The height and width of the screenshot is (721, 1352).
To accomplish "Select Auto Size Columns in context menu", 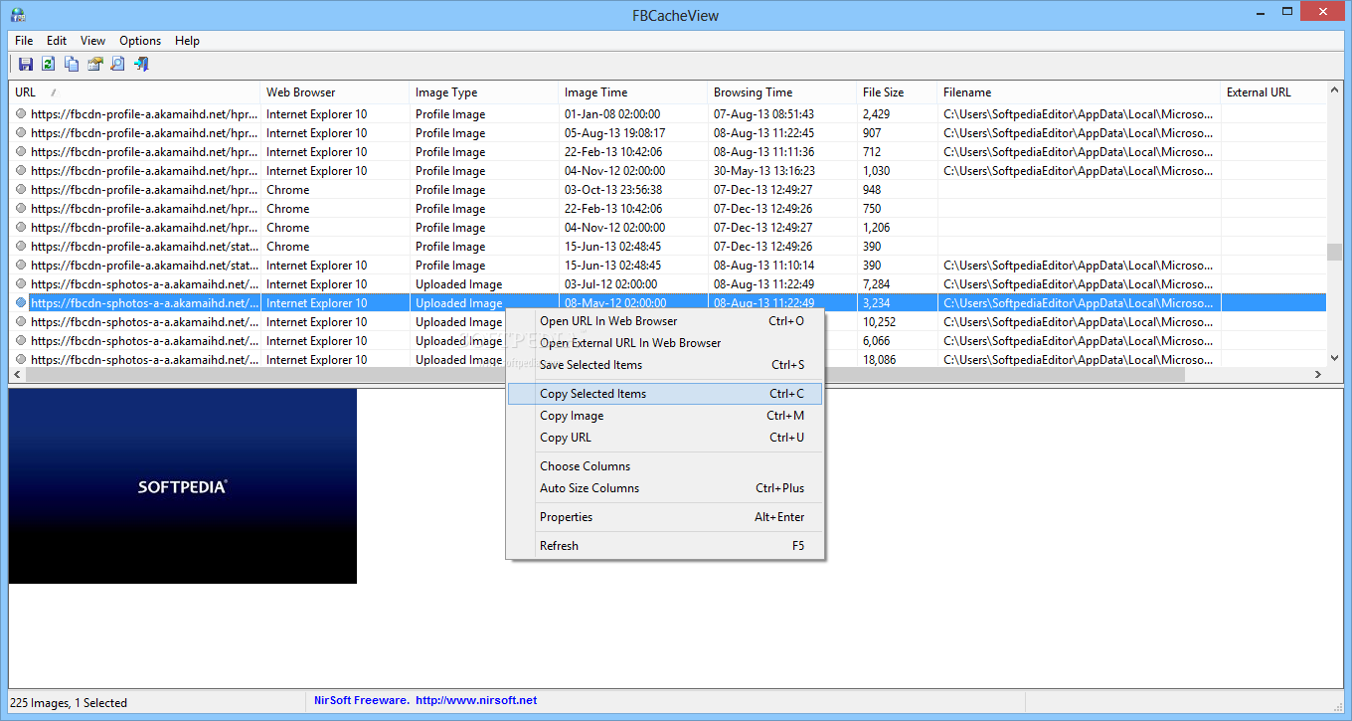I will coord(665,488).
